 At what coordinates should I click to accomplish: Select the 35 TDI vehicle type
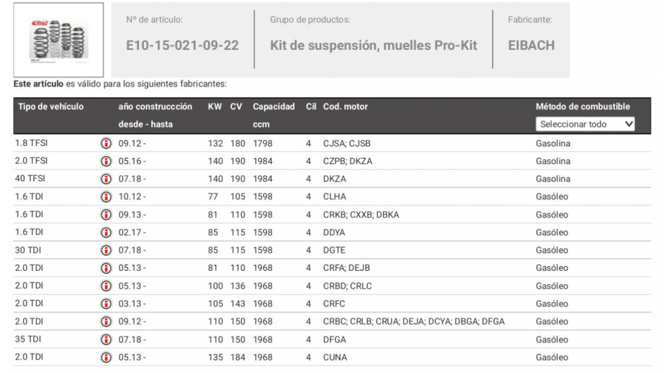(x=28, y=339)
